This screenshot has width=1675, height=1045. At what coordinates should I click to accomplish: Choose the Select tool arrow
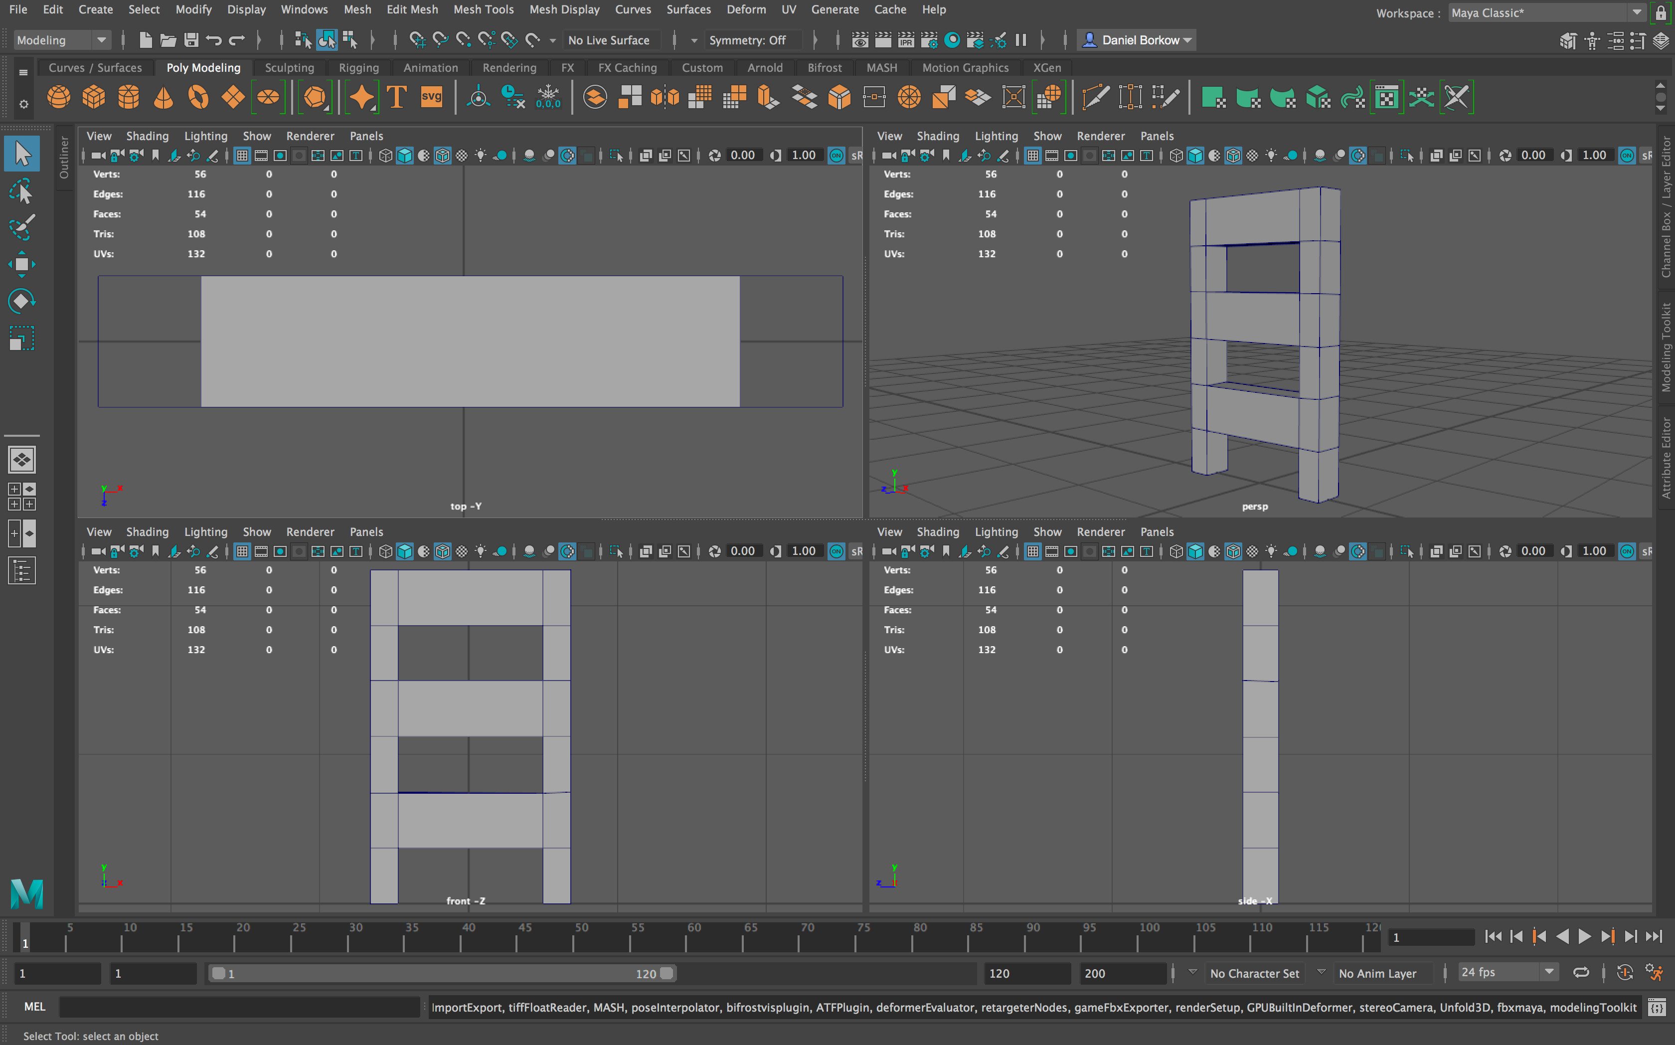pyautogui.click(x=21, y=154)
